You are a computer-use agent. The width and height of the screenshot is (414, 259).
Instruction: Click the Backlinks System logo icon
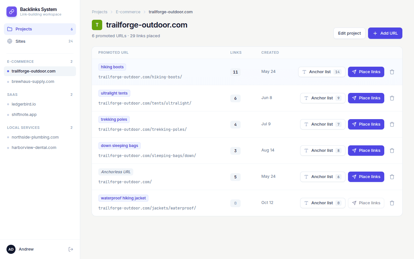pyautogui.click(x=12, y=12)
